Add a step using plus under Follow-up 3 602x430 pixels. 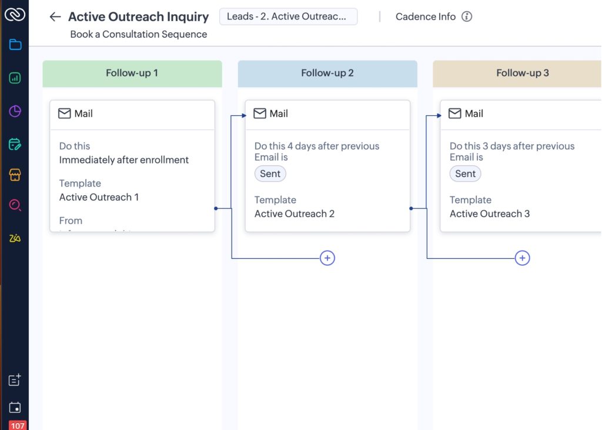click(x=523, y=258)
